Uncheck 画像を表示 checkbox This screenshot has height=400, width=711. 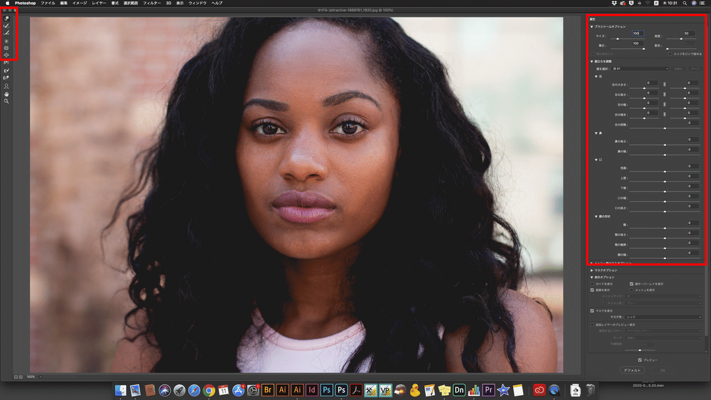pos(592,290)
